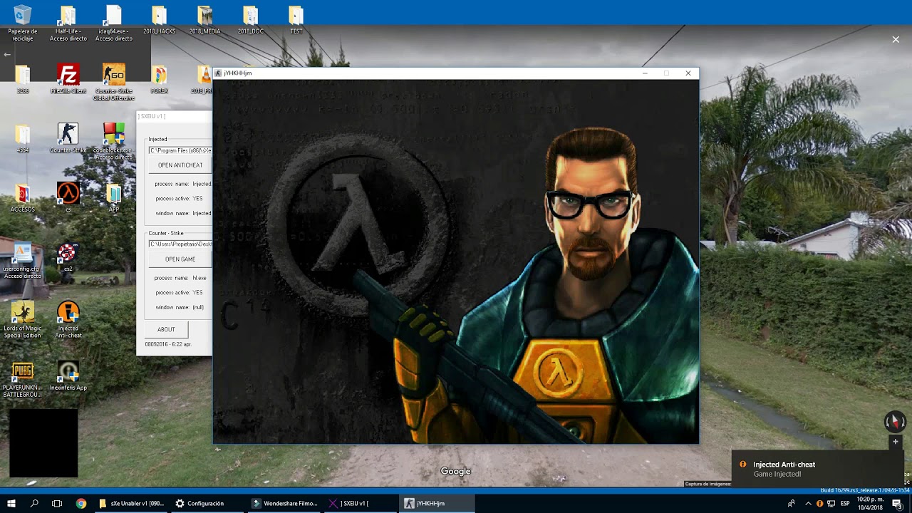
Task: Click the plus zoom control near compass
Action: (x=896, y=442)
